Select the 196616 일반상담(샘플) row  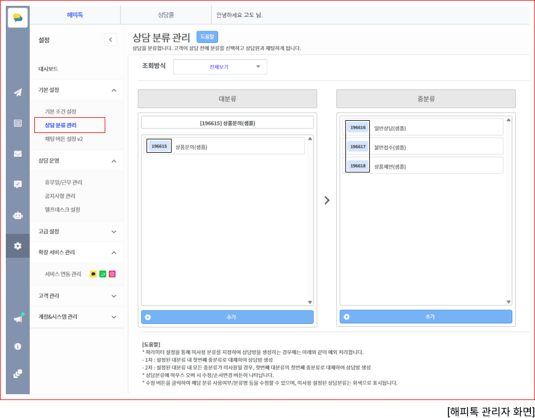423,127
